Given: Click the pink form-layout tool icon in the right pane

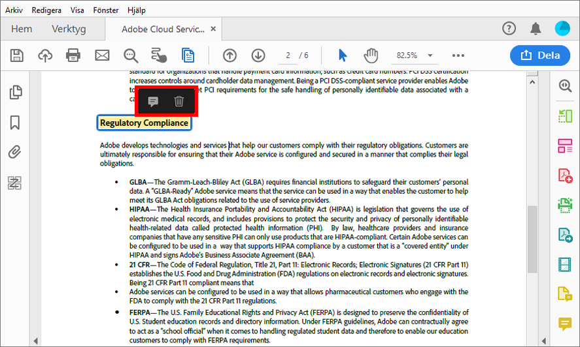Looking at the screenshot, I should (x=565, y=145).
